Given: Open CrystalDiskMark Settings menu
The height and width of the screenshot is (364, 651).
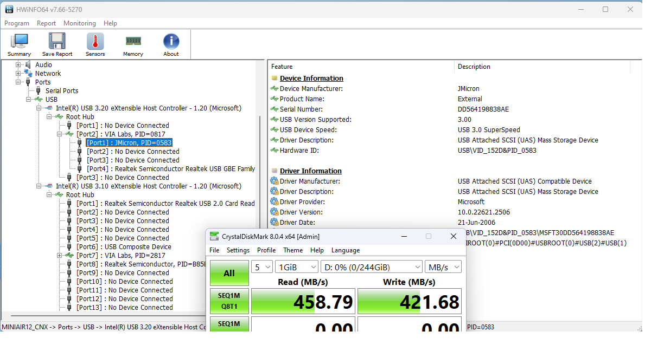Looking at the screenshot, I should click(x=238, y=250).
